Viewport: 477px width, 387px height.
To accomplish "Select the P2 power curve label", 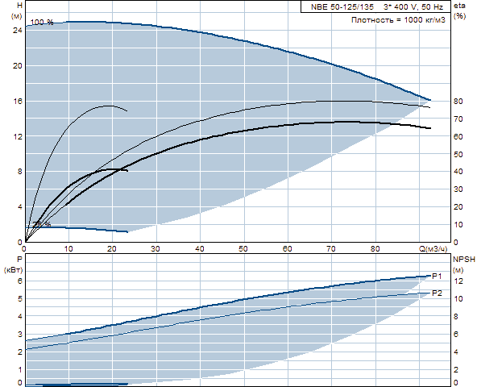I will [x=437, y=293].
